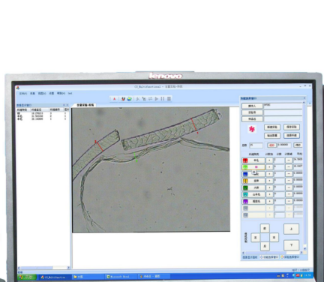Click into the operator name input field
This screenshot has height=282, width=324.
click(x=283, y=106)
